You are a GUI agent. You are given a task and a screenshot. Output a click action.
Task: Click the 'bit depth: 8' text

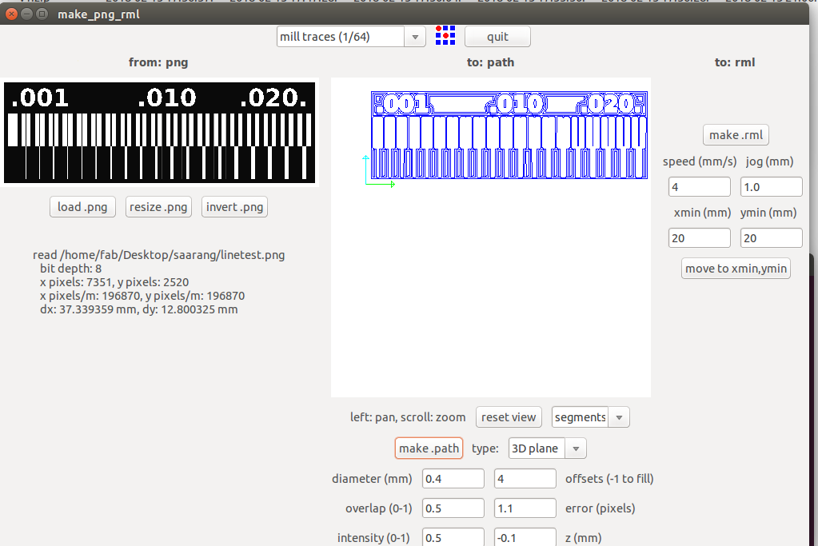coord(71,269)
